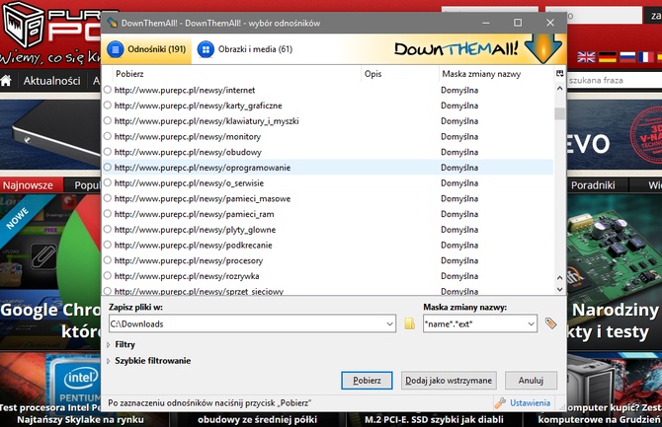Click the tag icon beside rename mask
Screen dimensions: 662x427
tap(550, 323)
